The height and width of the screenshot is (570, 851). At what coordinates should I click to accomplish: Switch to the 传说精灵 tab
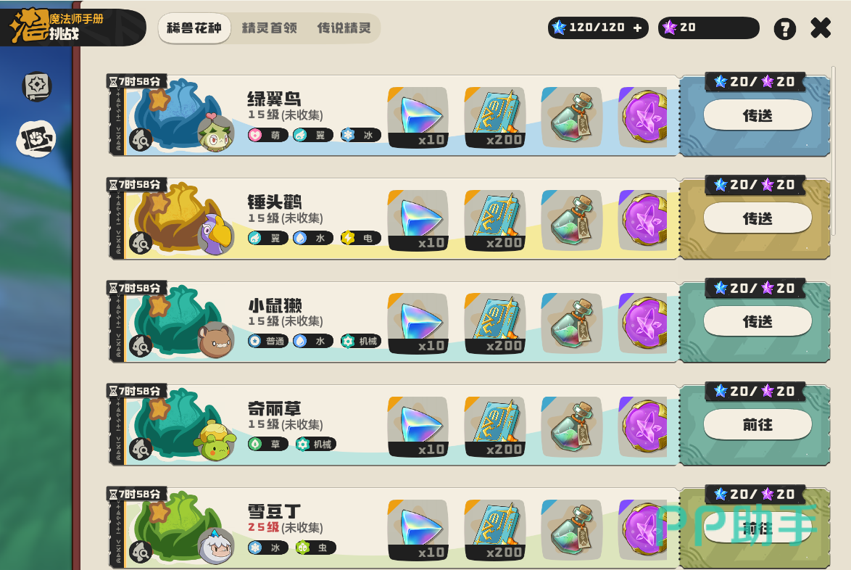pyautogui.click(x=344, y=28)
